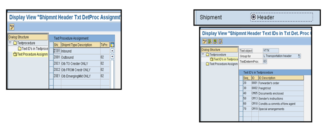The width and height of the screenshot is (328, 134).
Task: Click the Display/Change pencil icon in left window
Action: [12, 27]
